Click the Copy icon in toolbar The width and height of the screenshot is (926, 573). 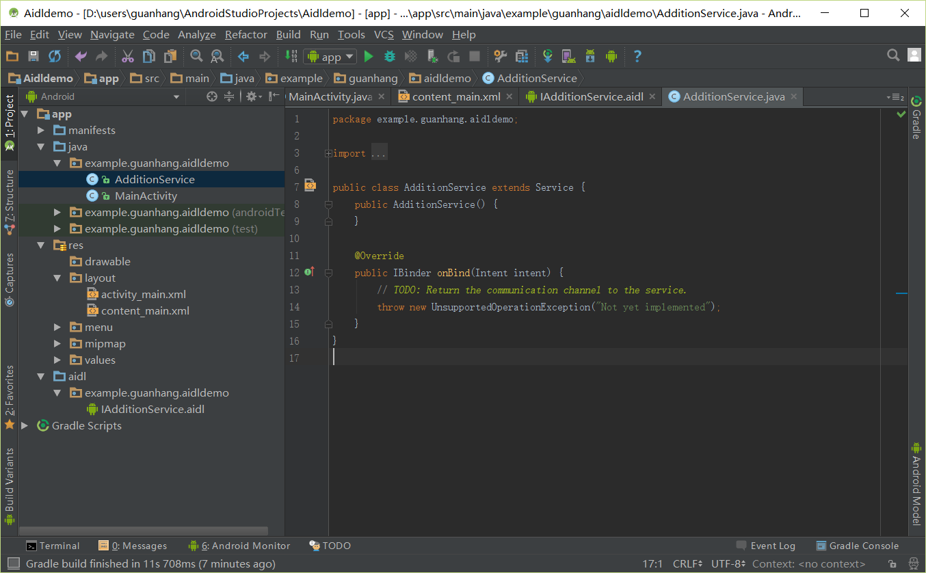pyautogui.click(x=148, y=56)
